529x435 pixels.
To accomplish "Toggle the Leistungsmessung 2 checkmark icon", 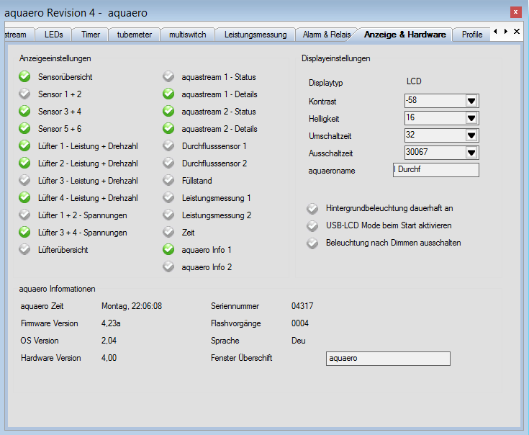I will click(x=168, y=215).
